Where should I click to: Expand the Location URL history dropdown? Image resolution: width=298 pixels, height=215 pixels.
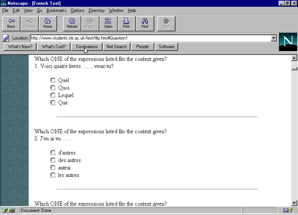(x=274, y=38)
